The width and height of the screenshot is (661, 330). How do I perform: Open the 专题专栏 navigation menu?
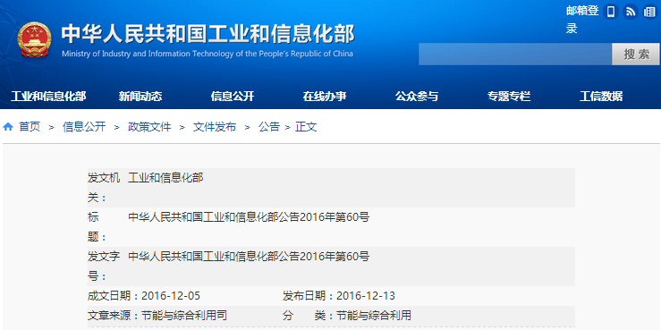[x=509, y=97]
